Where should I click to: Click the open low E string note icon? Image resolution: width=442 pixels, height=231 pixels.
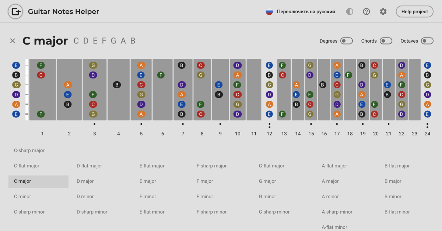pos(16,114)
